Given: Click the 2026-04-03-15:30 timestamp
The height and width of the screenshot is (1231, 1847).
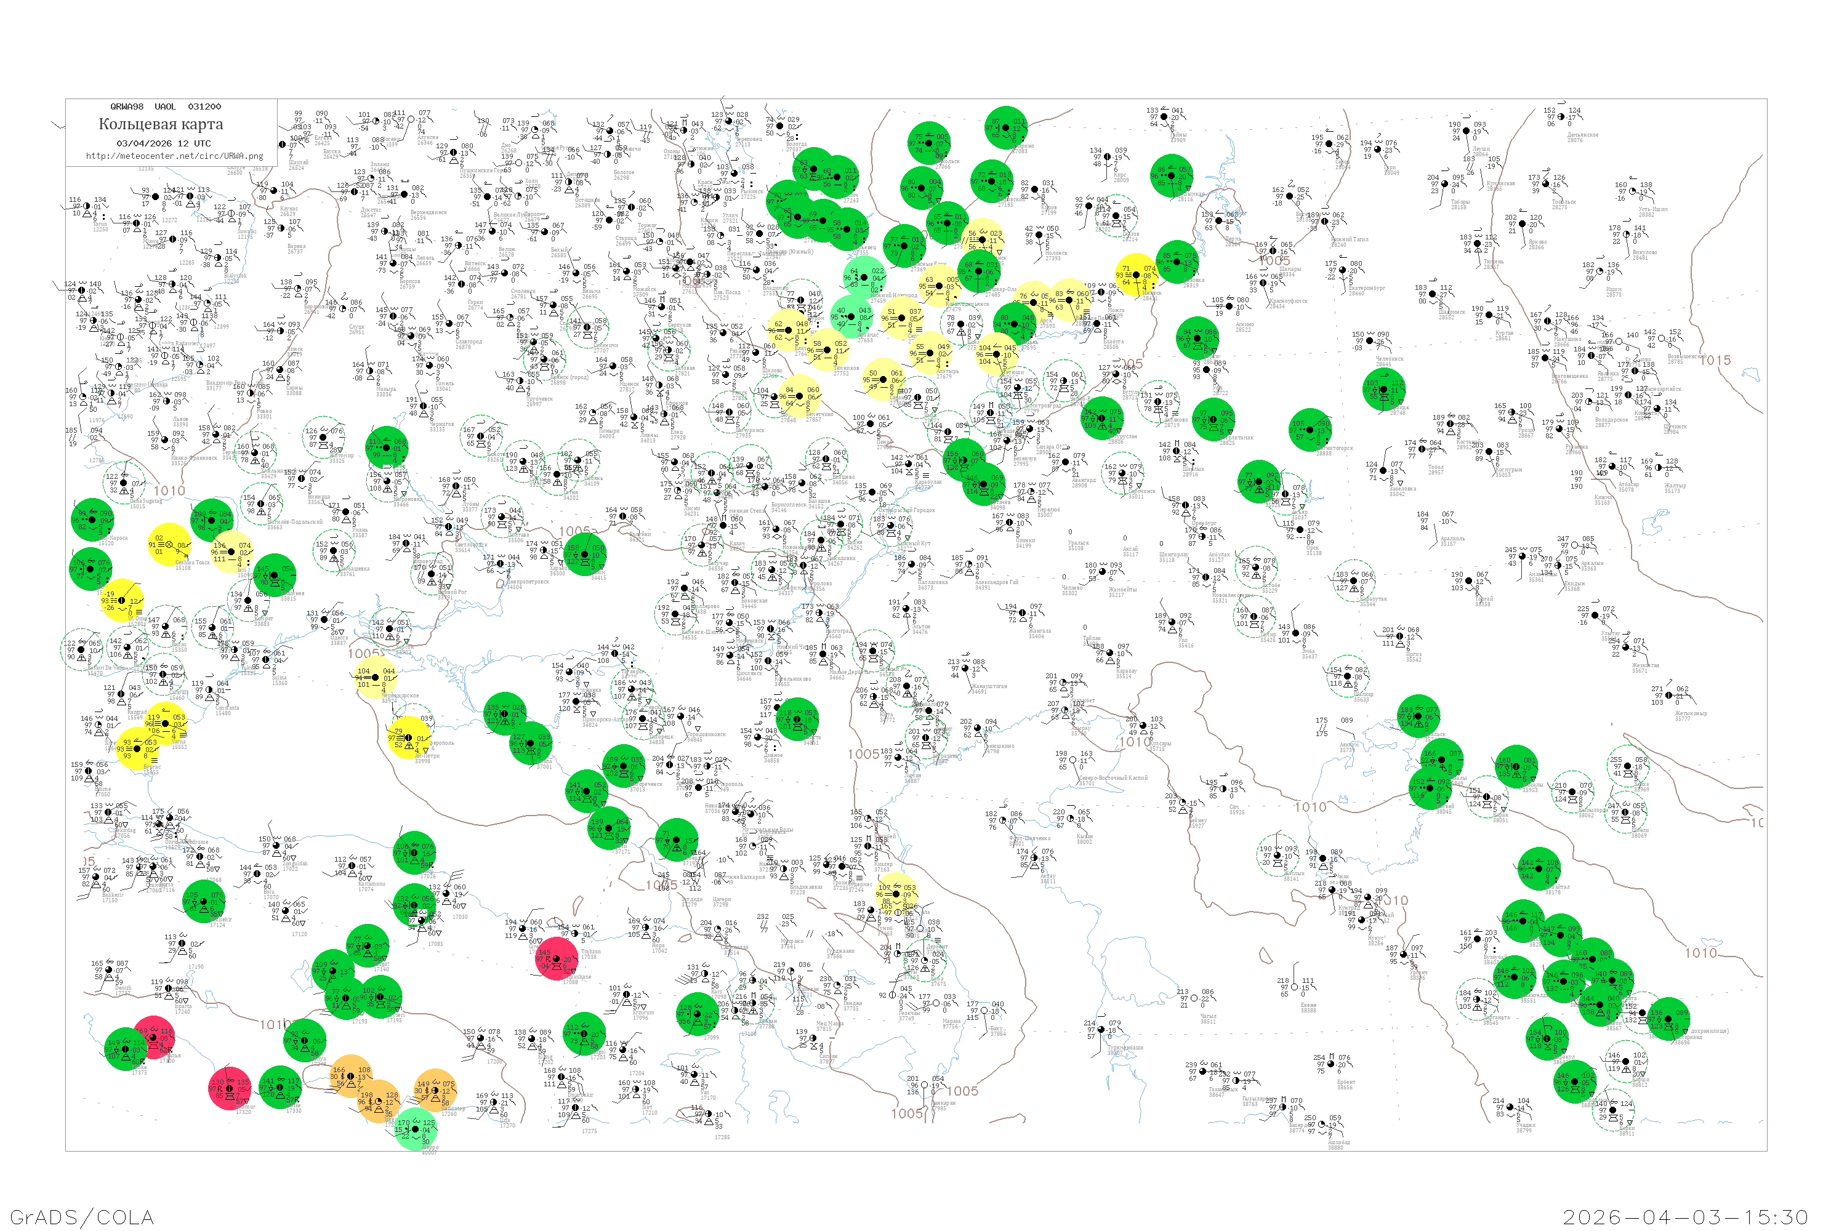Looking at the screenshot, I should (1685, 1217).
